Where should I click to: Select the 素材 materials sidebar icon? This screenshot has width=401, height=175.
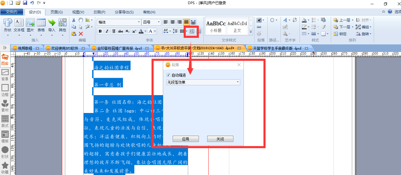point(5,106)
